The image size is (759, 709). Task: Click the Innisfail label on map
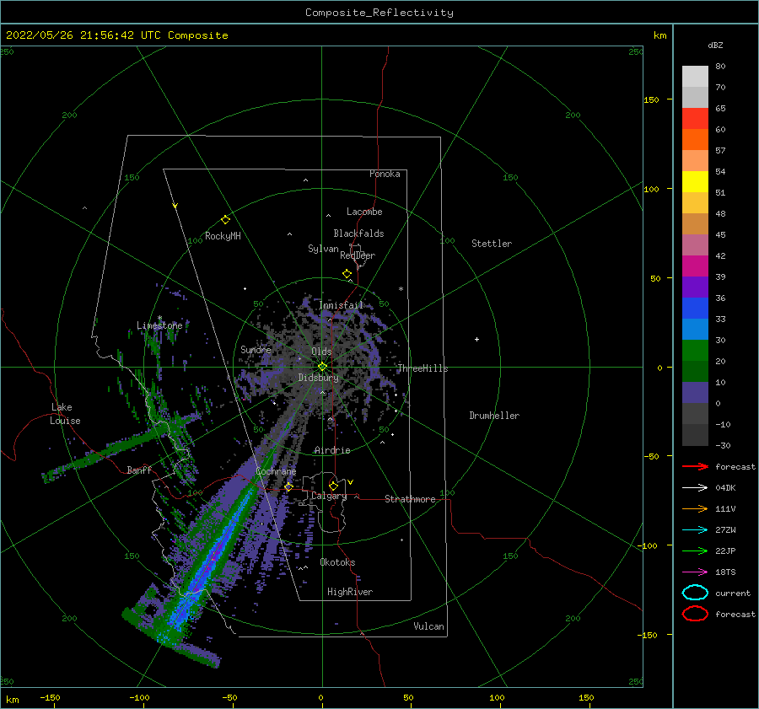tap(341, 305)
